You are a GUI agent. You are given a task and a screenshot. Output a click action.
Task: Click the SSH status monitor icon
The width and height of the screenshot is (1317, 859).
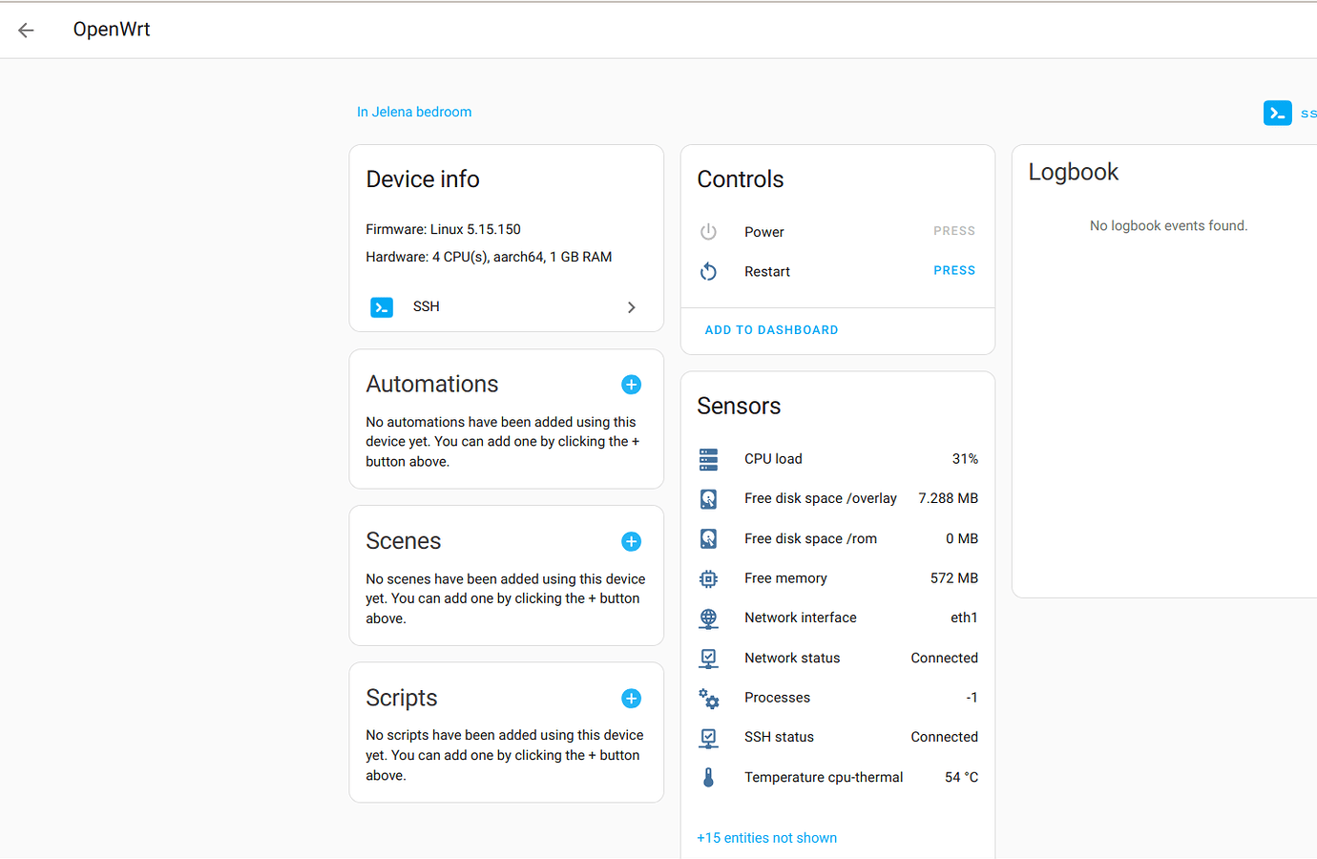pos(708,737)
